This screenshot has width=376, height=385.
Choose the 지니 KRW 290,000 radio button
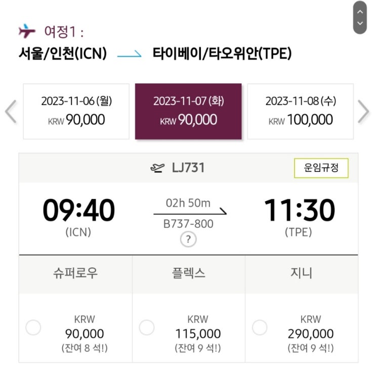tap(260, 327)
